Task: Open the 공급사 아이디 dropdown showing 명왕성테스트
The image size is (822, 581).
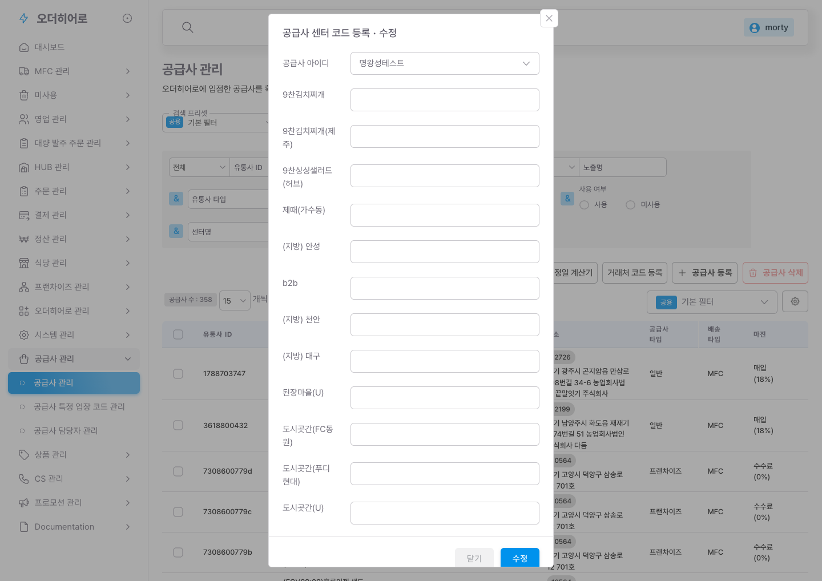Action: 445,63
